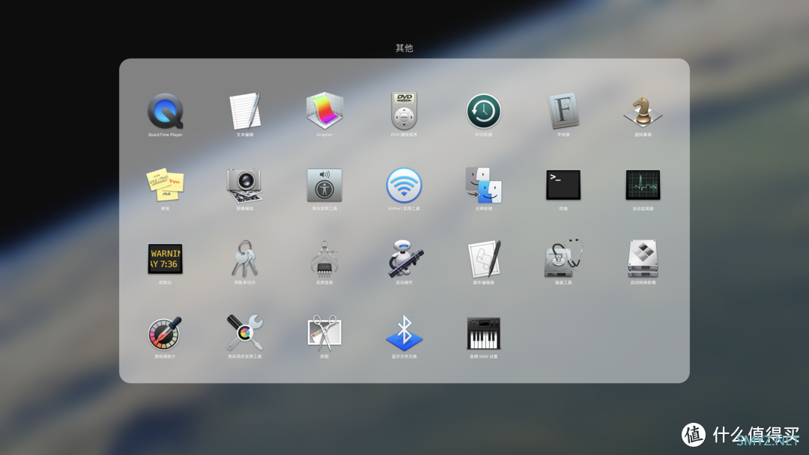Open 音频 MIDI 设置 keyboard icon

[x=483, y=333]
